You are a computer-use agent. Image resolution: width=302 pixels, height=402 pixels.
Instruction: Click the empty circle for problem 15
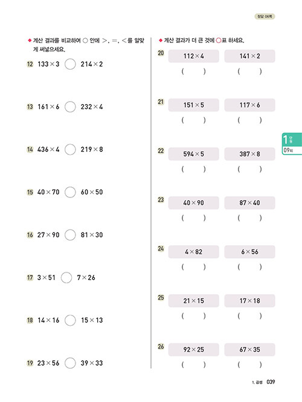tap(70, 192)
